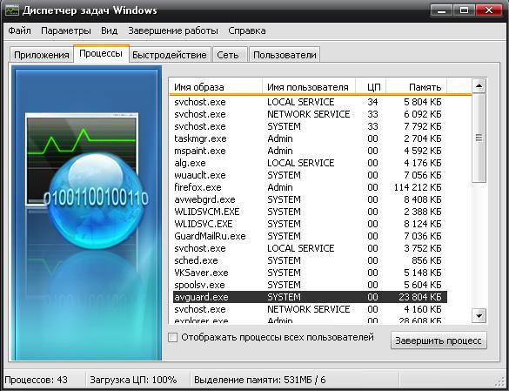
Task: Click the Task Manager title bar icon
Action: click(x=12, y=10)
